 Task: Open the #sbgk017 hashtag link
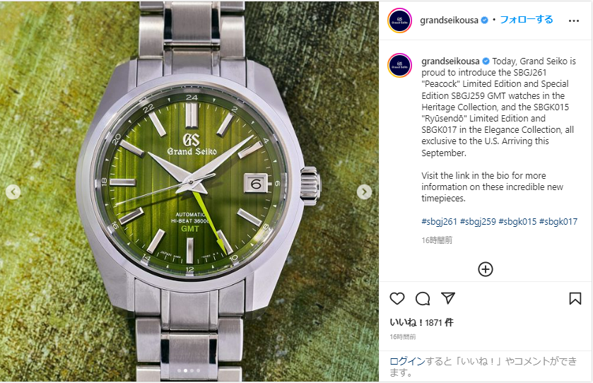click(558, 222)
